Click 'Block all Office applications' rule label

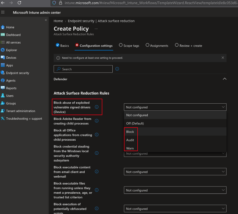click(x=73, y=135)
